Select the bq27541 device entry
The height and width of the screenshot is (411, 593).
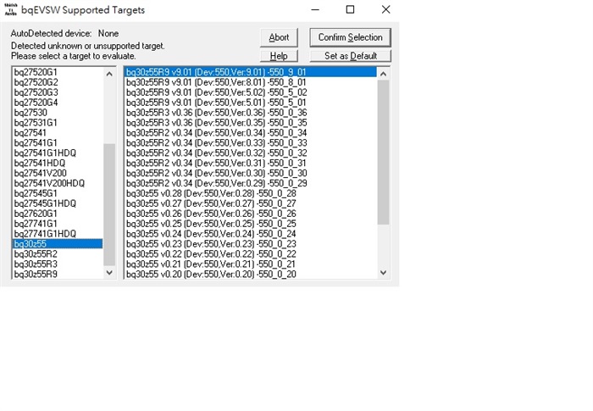click(x=58, y=133)
